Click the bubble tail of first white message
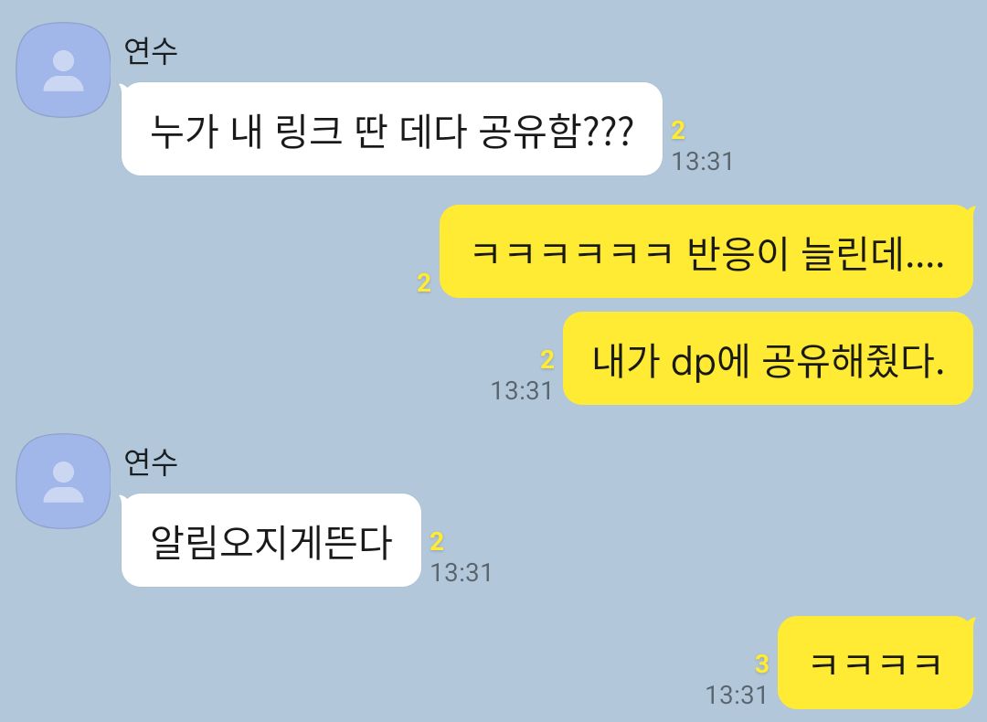This screenshot has width=987, height=722. (124, 87)
